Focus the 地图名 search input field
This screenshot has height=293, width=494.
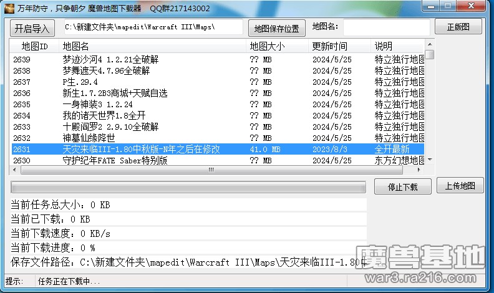(387, 27)
